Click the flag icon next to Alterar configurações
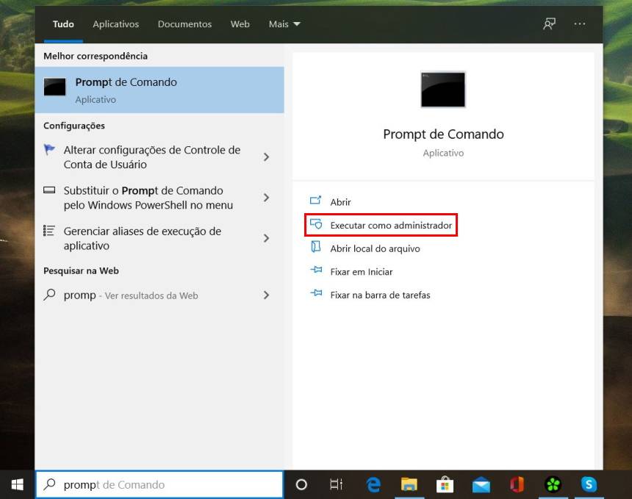The image size is (632, 499). (x=49, y=149)
